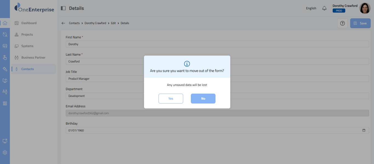
Task: Open settings gear at bottom of rail
Action: pos(5,153)
